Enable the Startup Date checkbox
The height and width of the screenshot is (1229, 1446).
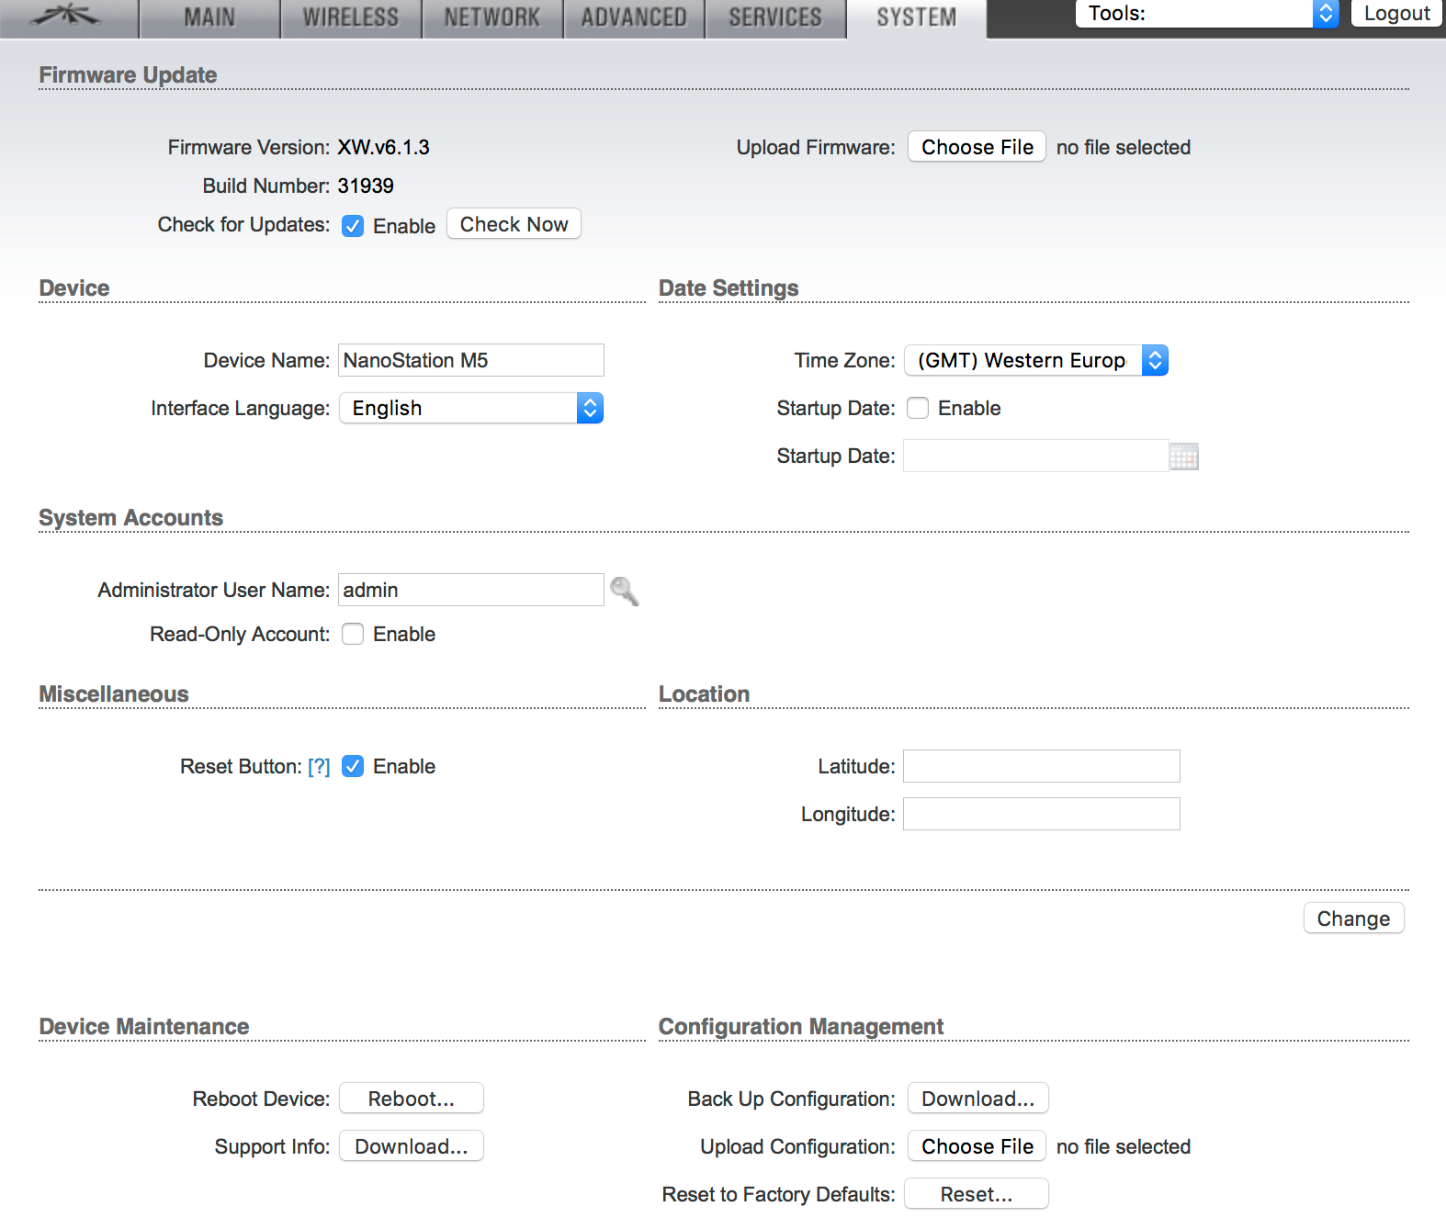pyautogui.click(x=918, y=408)
